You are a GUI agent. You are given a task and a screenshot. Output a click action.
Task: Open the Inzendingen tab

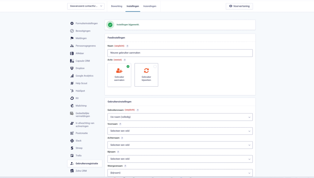[x=150, y=6]
